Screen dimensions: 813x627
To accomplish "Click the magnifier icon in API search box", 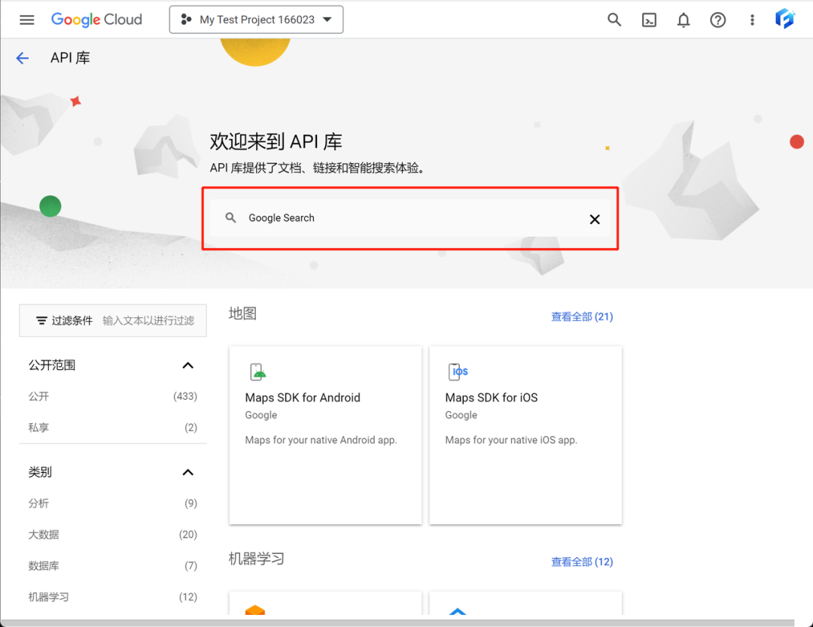I will tap(231, 218).
